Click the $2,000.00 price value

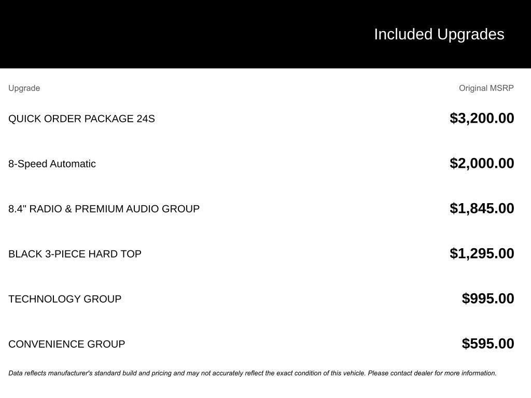482,163
